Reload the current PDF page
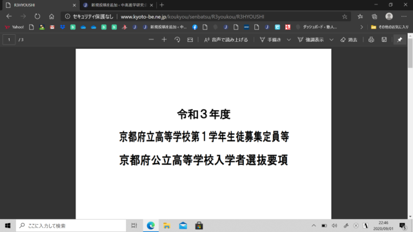Viewport: 413px width, 232px height. [37, 17]
